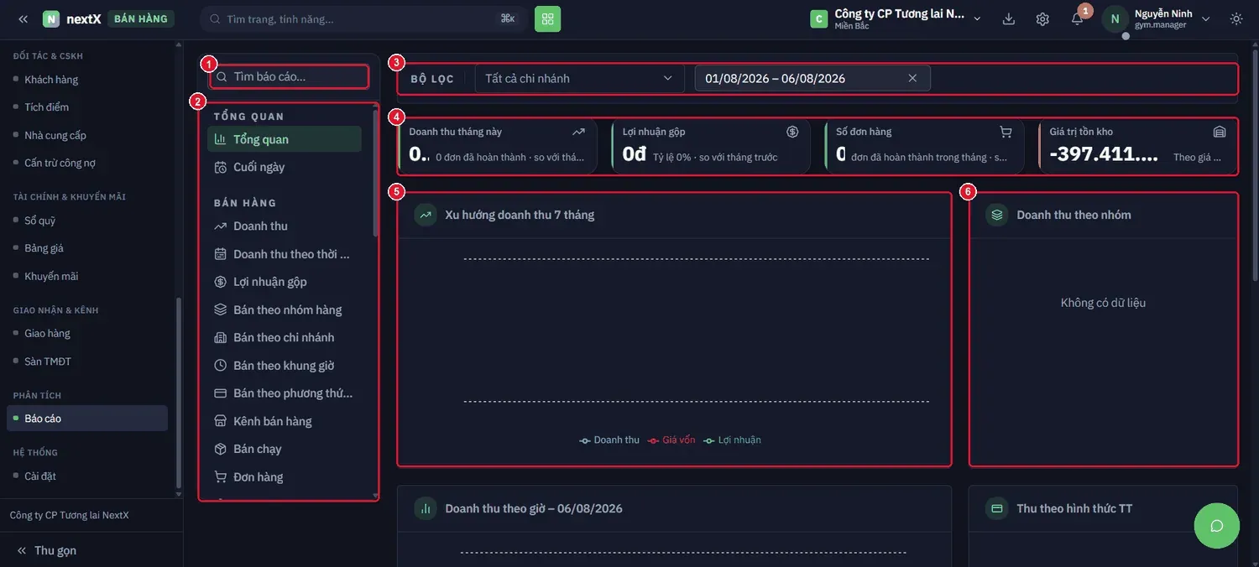This screenshot has width=1259, height=567.
Task: Open Cài đặt in the sidebar
Action: coord(87,476)
